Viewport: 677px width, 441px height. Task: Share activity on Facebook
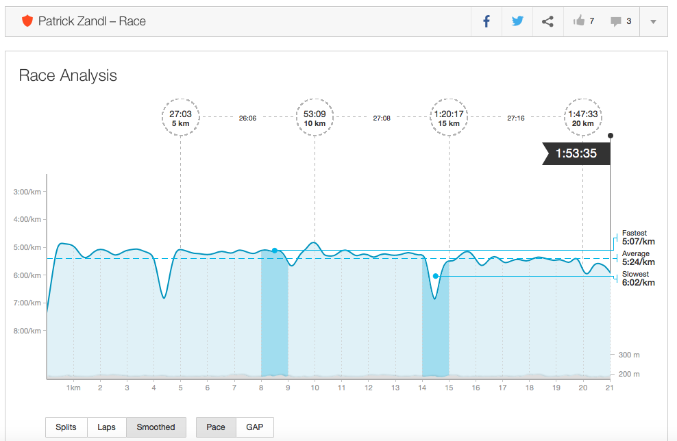click(487, 21)
